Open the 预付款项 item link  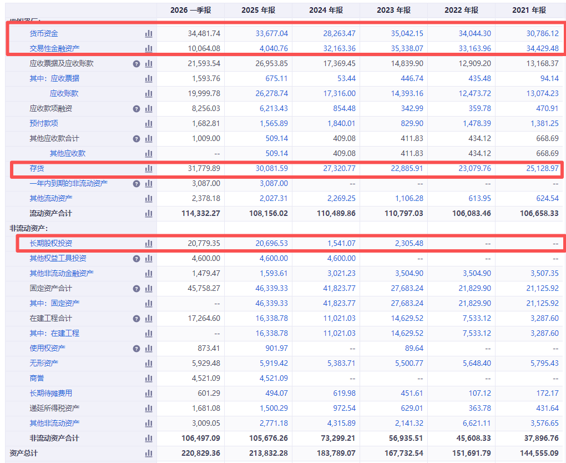(x=44, y=123)
